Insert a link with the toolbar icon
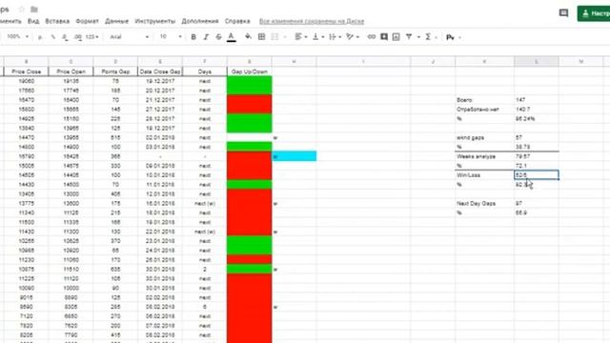 [x=372, y=37]
